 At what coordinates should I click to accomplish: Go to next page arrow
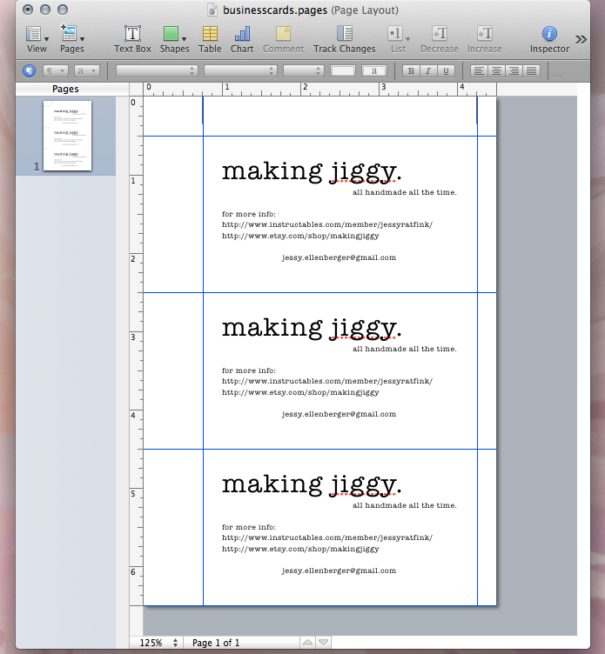point(324,643)
